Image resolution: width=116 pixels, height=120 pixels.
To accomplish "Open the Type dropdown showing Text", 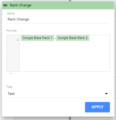I will [x=58, y=94].
